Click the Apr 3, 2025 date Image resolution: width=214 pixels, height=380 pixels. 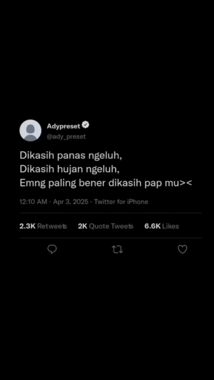71,202
